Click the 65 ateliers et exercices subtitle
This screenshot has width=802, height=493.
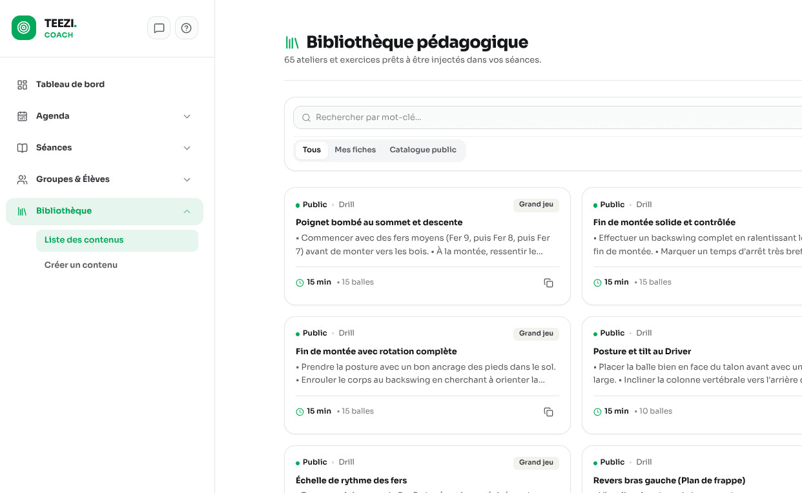point(413,60)
